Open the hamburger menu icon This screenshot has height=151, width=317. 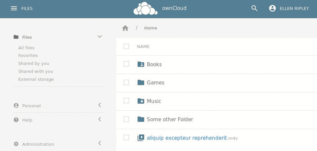pos(14,8)
